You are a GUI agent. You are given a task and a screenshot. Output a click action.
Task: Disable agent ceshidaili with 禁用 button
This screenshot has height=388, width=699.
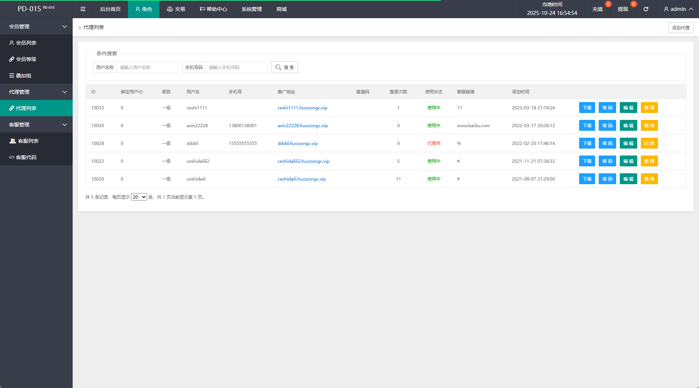point(649,179)
